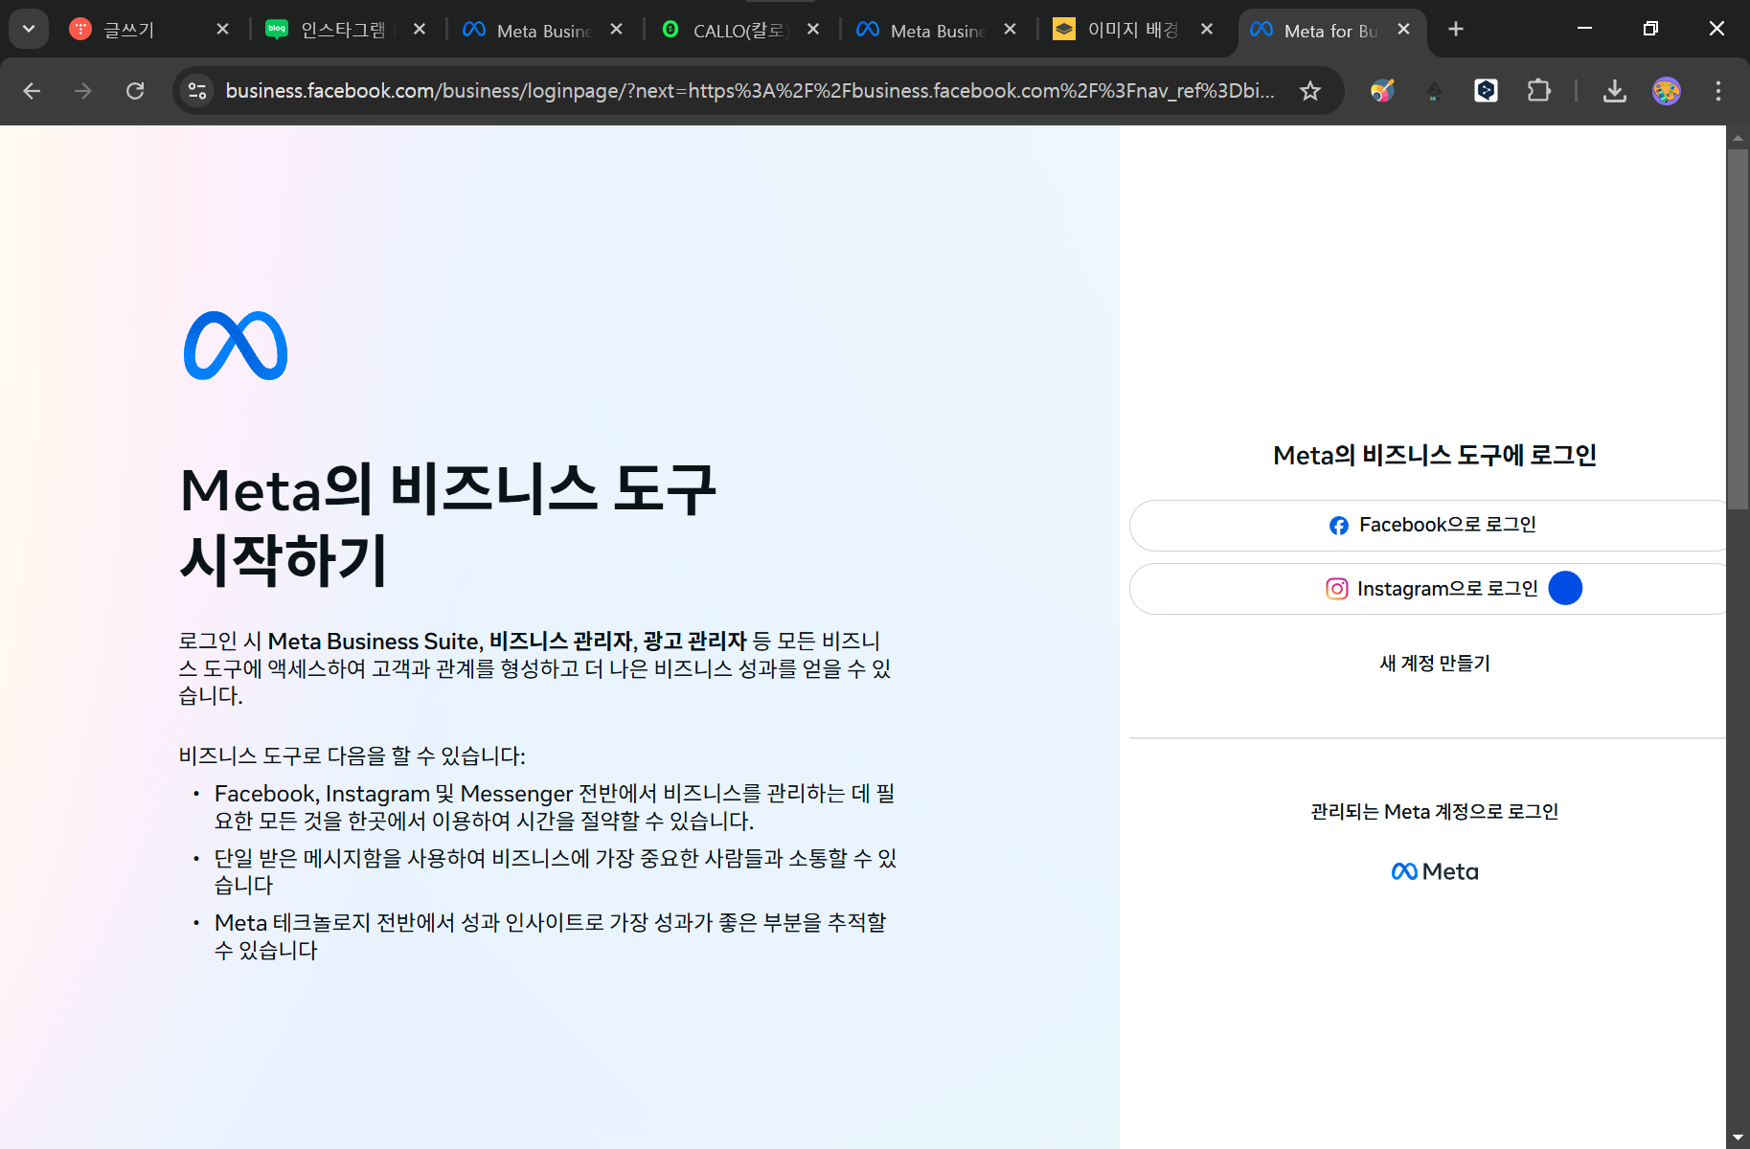Minimize the Chrome window
Image resolution: width=1750 pixels, height=1149 pixels.
[1585, 29]
